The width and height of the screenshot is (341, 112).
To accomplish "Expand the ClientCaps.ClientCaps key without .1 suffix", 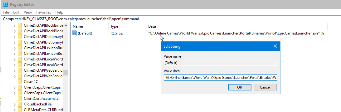I will click(15, 87).
